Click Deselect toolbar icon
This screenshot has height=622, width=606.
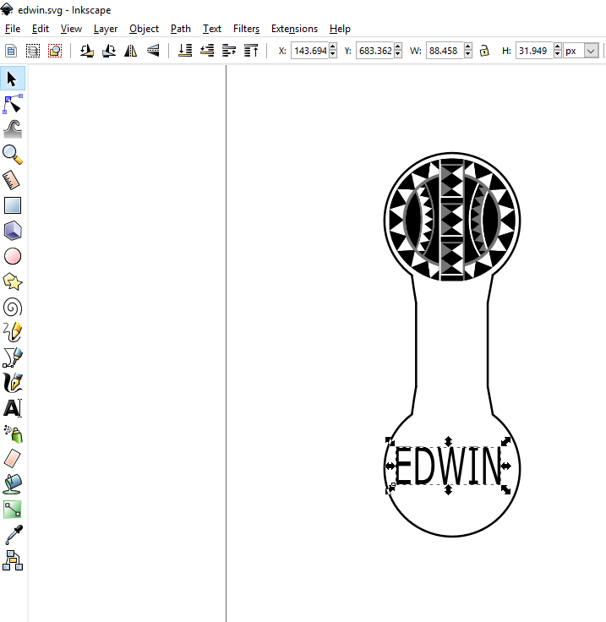coord(55,51)
